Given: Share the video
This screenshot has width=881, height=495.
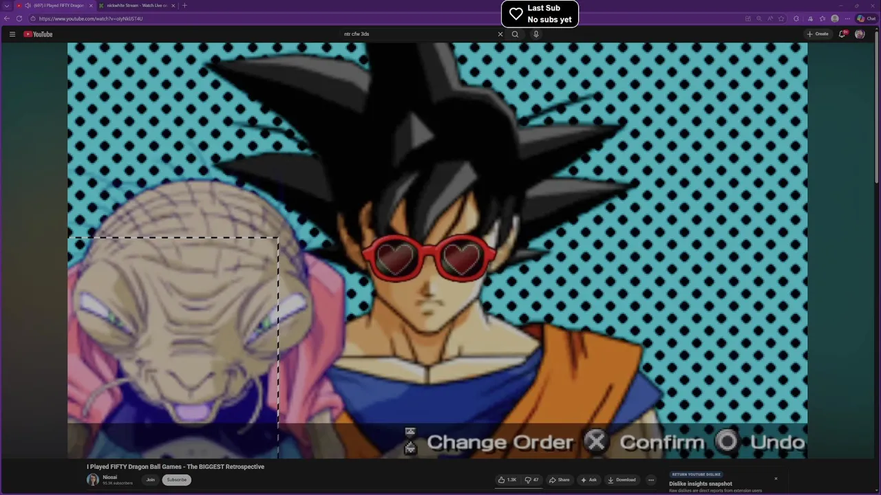Looking at the screenshot, I should point(559,480).
